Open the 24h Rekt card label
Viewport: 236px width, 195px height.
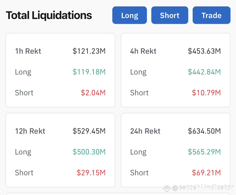[x=145, y=131]
